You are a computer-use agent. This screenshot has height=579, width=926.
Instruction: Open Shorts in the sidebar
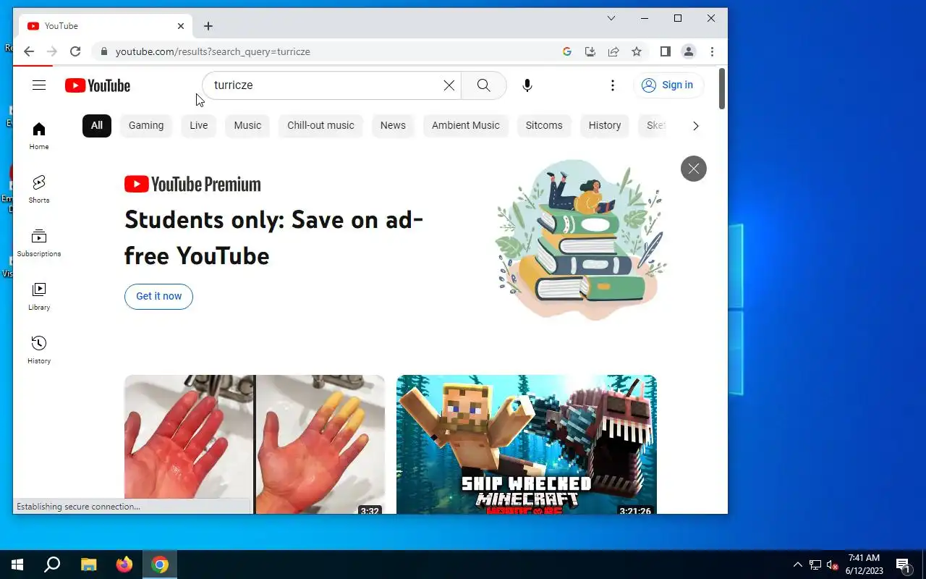point(39,189)
